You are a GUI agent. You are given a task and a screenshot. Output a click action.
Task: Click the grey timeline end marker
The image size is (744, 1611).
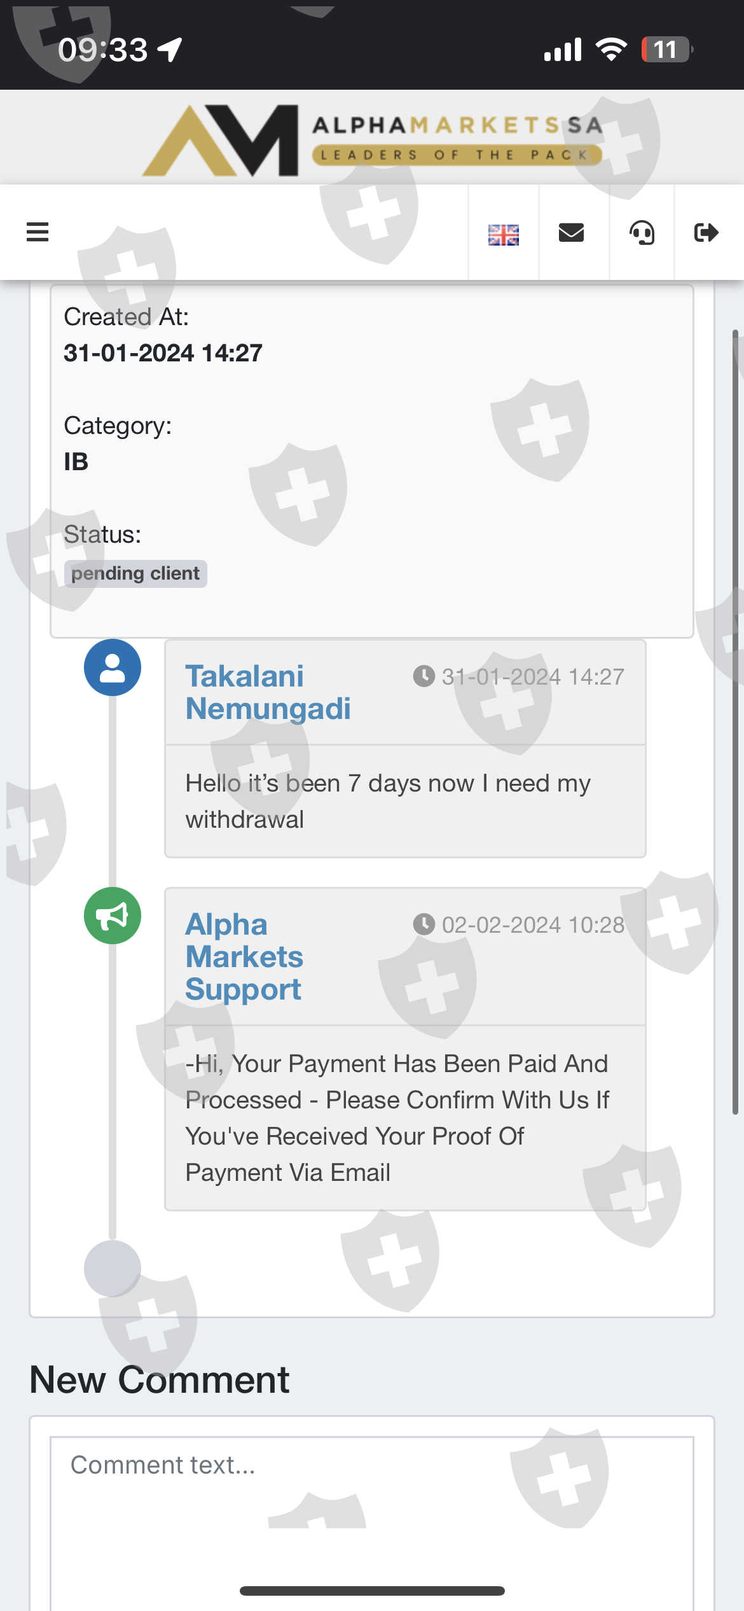113,1268
